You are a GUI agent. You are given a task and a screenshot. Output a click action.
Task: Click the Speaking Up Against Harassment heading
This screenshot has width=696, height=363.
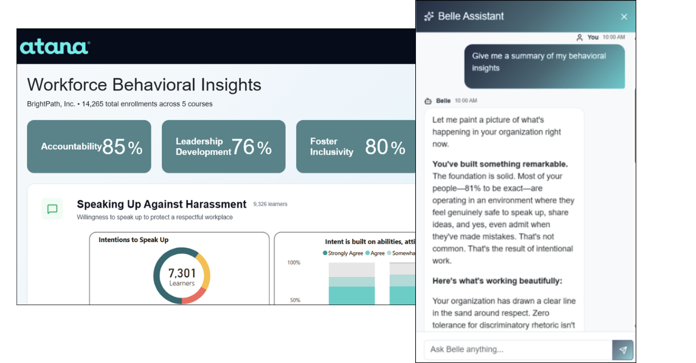(162, 204)
